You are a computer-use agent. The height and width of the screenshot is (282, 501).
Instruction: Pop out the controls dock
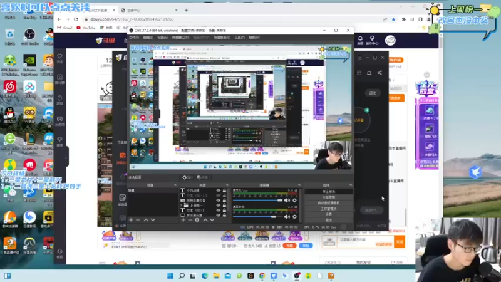[351, 185]
